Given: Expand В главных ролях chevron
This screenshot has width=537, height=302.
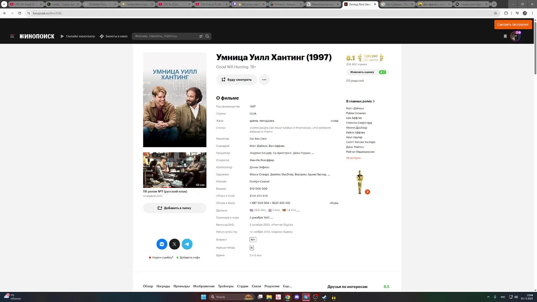Looking at the screenshot, I should [374, 101].
